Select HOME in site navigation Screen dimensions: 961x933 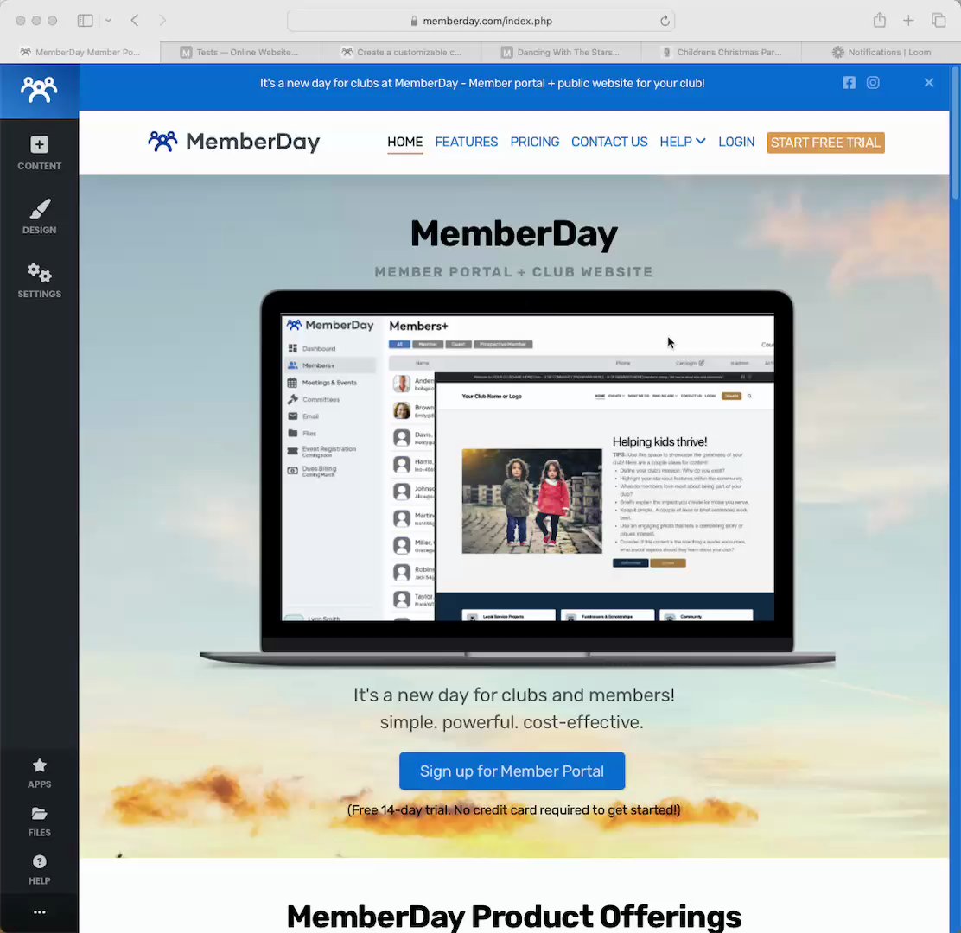[405, 143]
